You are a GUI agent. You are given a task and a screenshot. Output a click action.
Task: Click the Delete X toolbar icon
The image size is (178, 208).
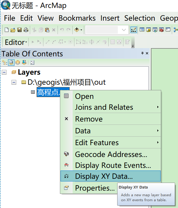(x=54, y=30)
